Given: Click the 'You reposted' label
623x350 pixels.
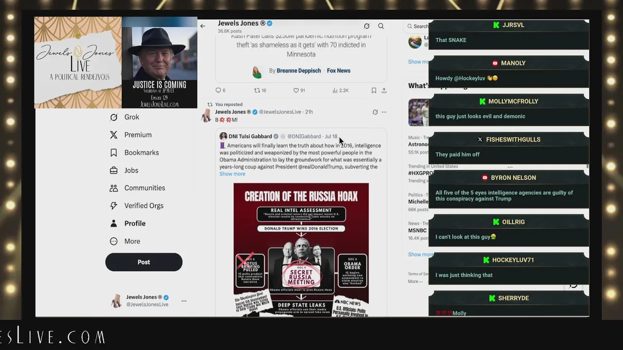Looking at the screenshot, I should (229, 105).
